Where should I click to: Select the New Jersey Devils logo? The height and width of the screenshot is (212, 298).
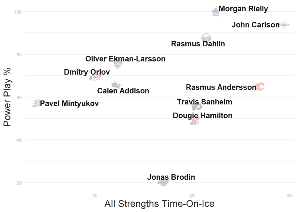click(x=194, y=121)
